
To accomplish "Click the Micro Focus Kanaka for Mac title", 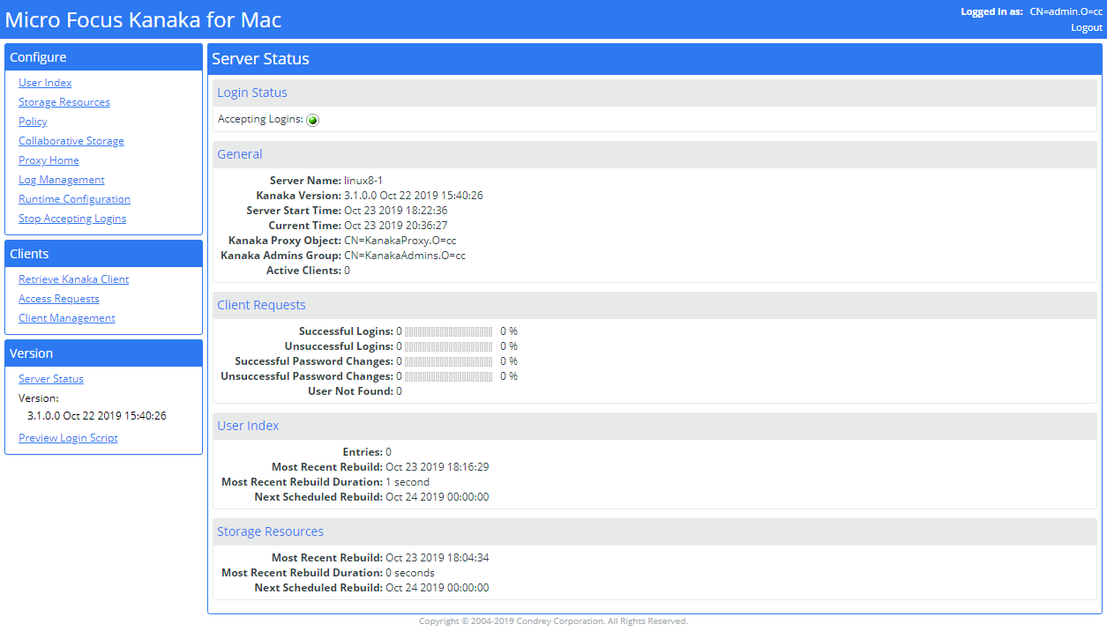I will point(143,19).
